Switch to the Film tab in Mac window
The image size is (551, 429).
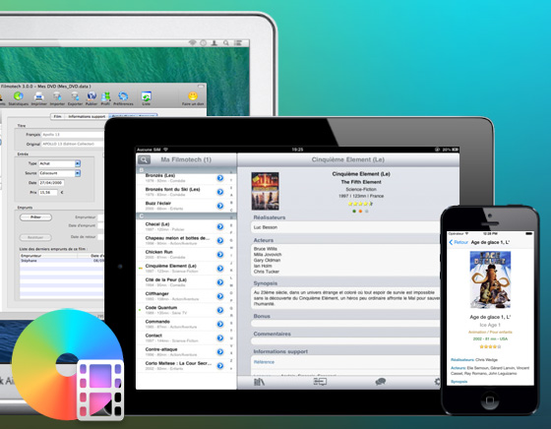tap(57, 116)
